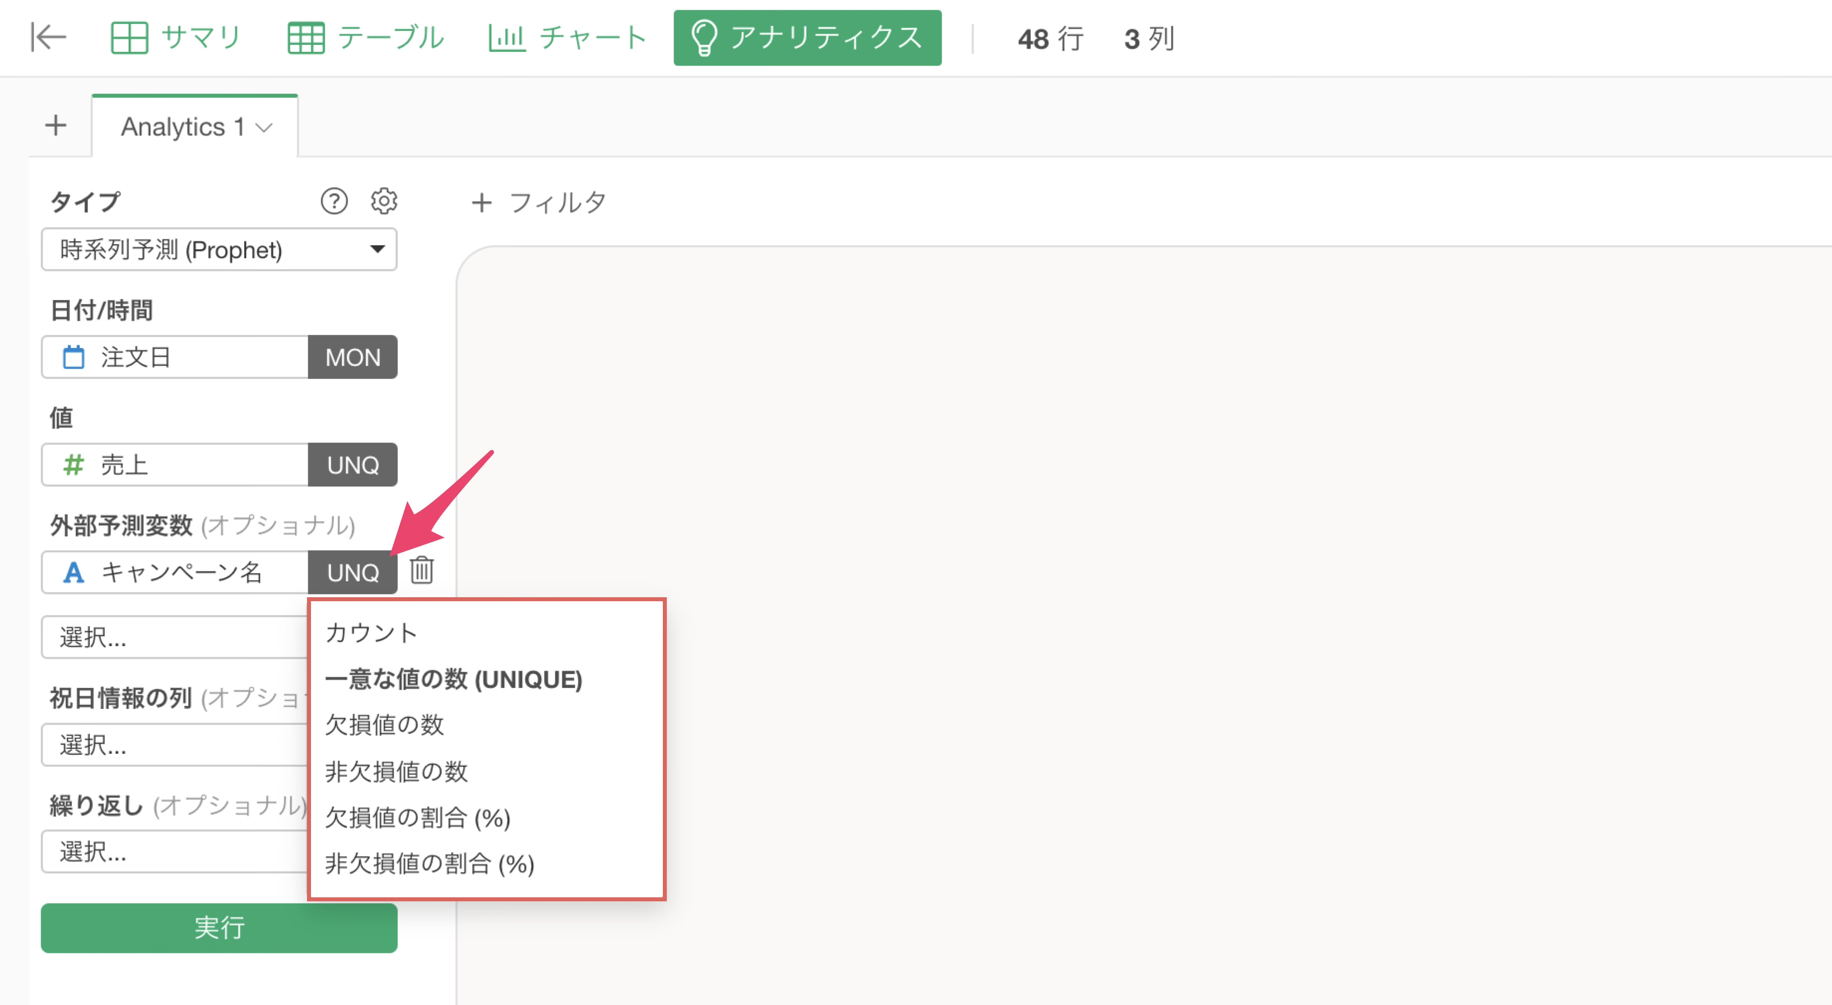
Task: Open the help question mark icon next to タイプ
Action: point(333,201)
